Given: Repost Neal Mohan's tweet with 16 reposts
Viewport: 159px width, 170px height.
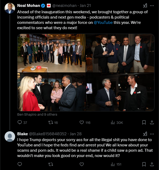Looking at the screenshot, I should (x=51, y=123).
